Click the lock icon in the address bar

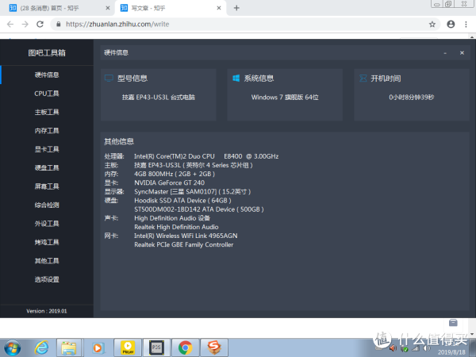click(59, 25)
